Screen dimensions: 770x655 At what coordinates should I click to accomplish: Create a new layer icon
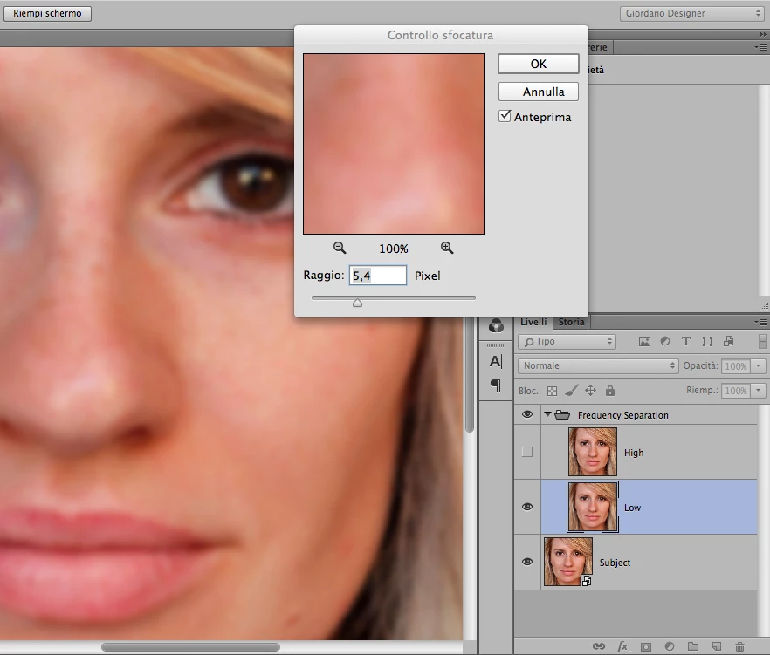(x=717, y=646)
